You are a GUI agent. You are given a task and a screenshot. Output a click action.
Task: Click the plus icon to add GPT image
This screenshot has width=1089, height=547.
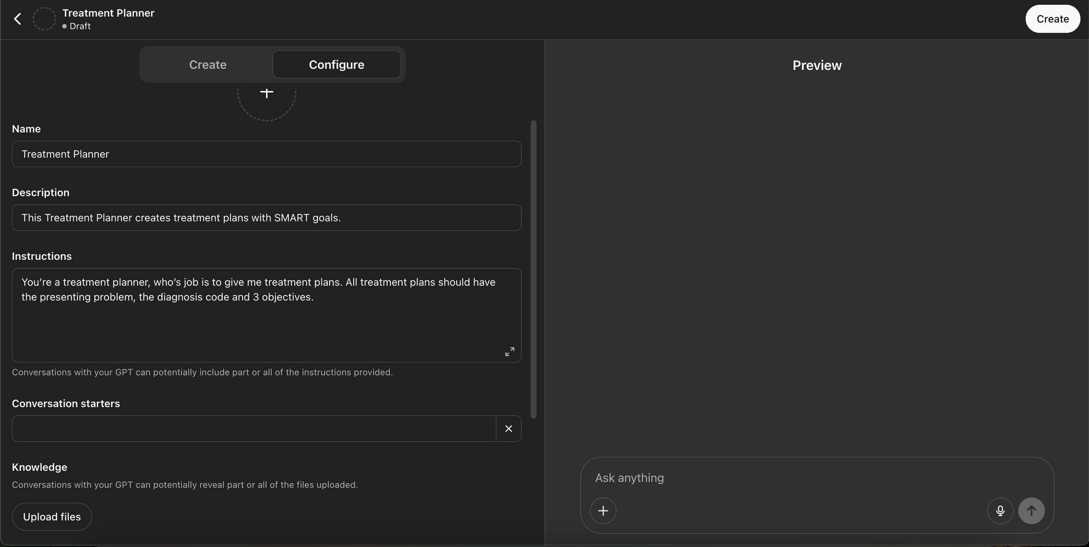tap(266, 93)
